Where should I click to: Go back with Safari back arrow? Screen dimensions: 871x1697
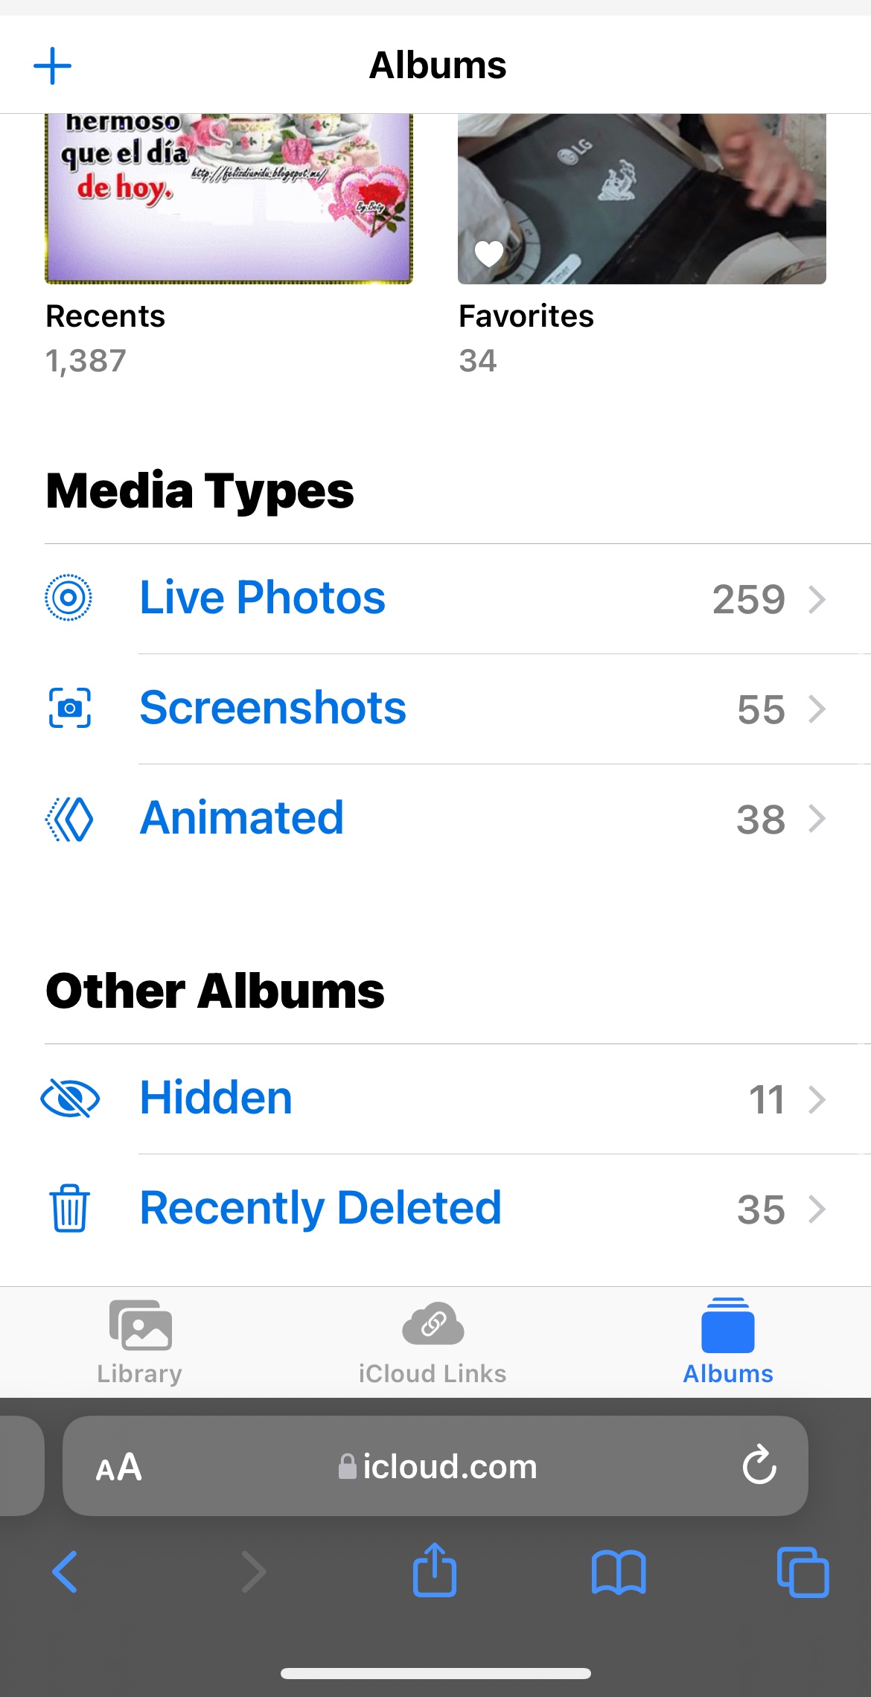click(x=65, y=1572)
